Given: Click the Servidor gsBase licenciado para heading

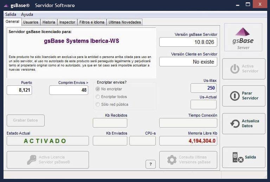Looking at the screenshot, I should click(x=40, y=32).
